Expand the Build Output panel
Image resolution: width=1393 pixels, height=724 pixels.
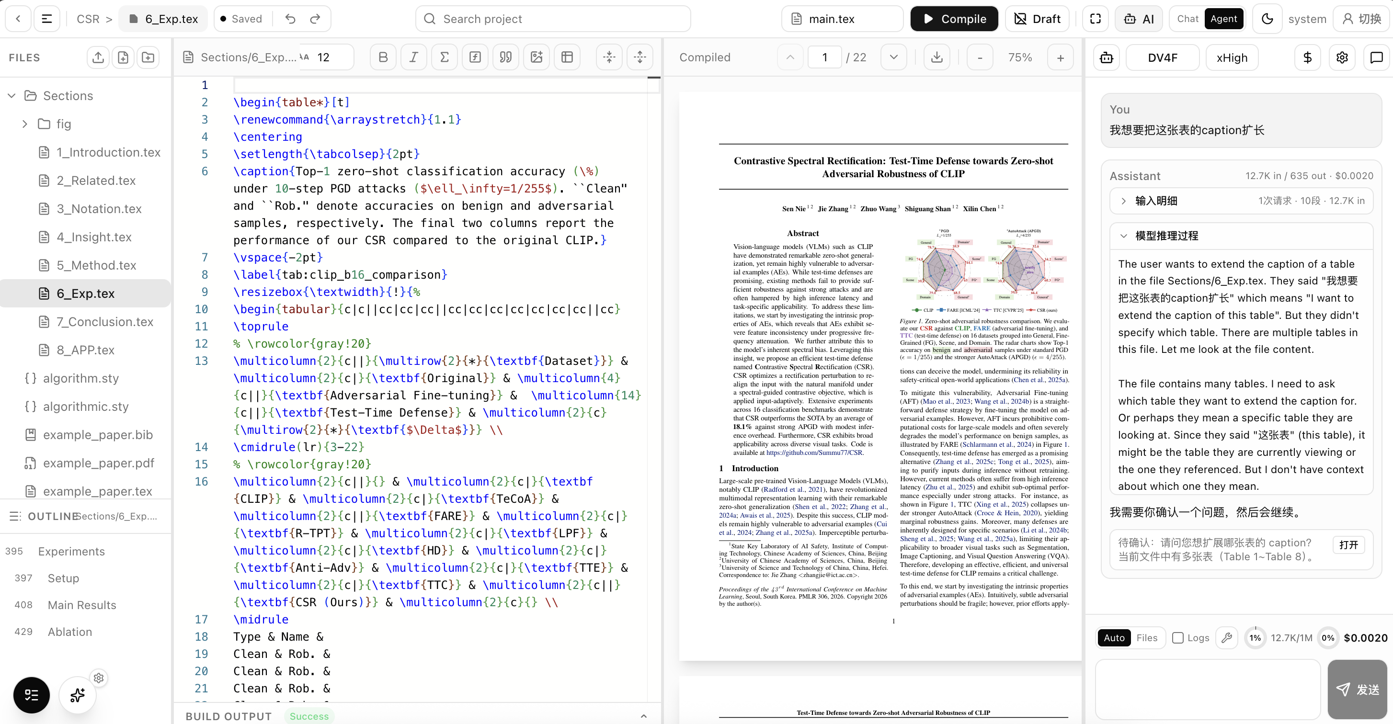tap(643, 716)
